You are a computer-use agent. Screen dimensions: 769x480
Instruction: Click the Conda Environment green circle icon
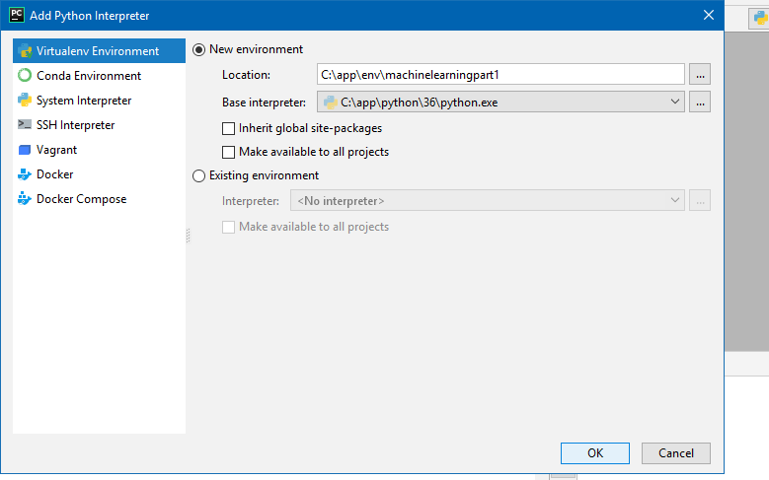pos(25,76)
